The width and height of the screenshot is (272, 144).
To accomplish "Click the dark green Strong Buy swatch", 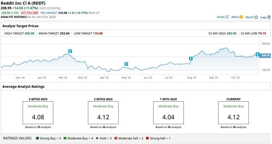I will pos(37,138).
